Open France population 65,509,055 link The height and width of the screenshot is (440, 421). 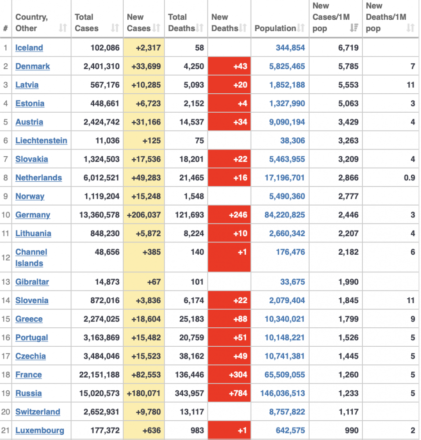pos(285,374)
